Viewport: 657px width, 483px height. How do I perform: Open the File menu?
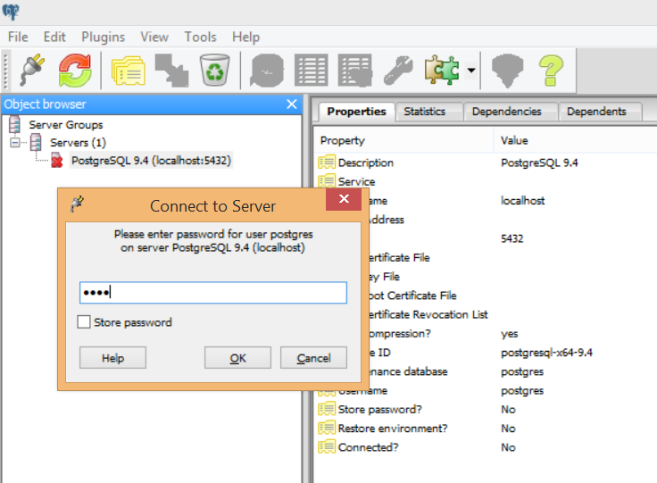click(18, 37)
